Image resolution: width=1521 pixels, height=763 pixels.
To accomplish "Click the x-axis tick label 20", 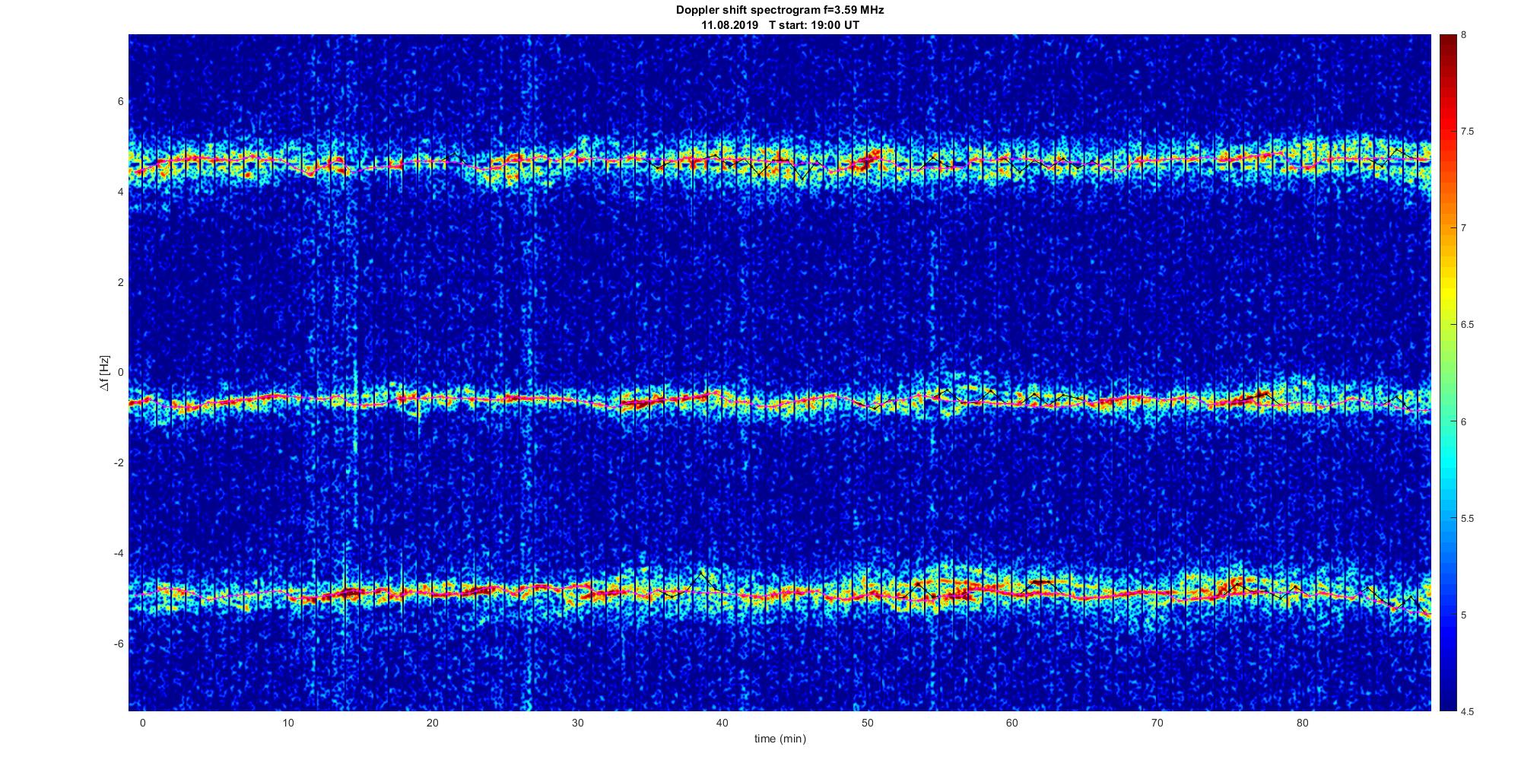I will click(x=433, y=723).
